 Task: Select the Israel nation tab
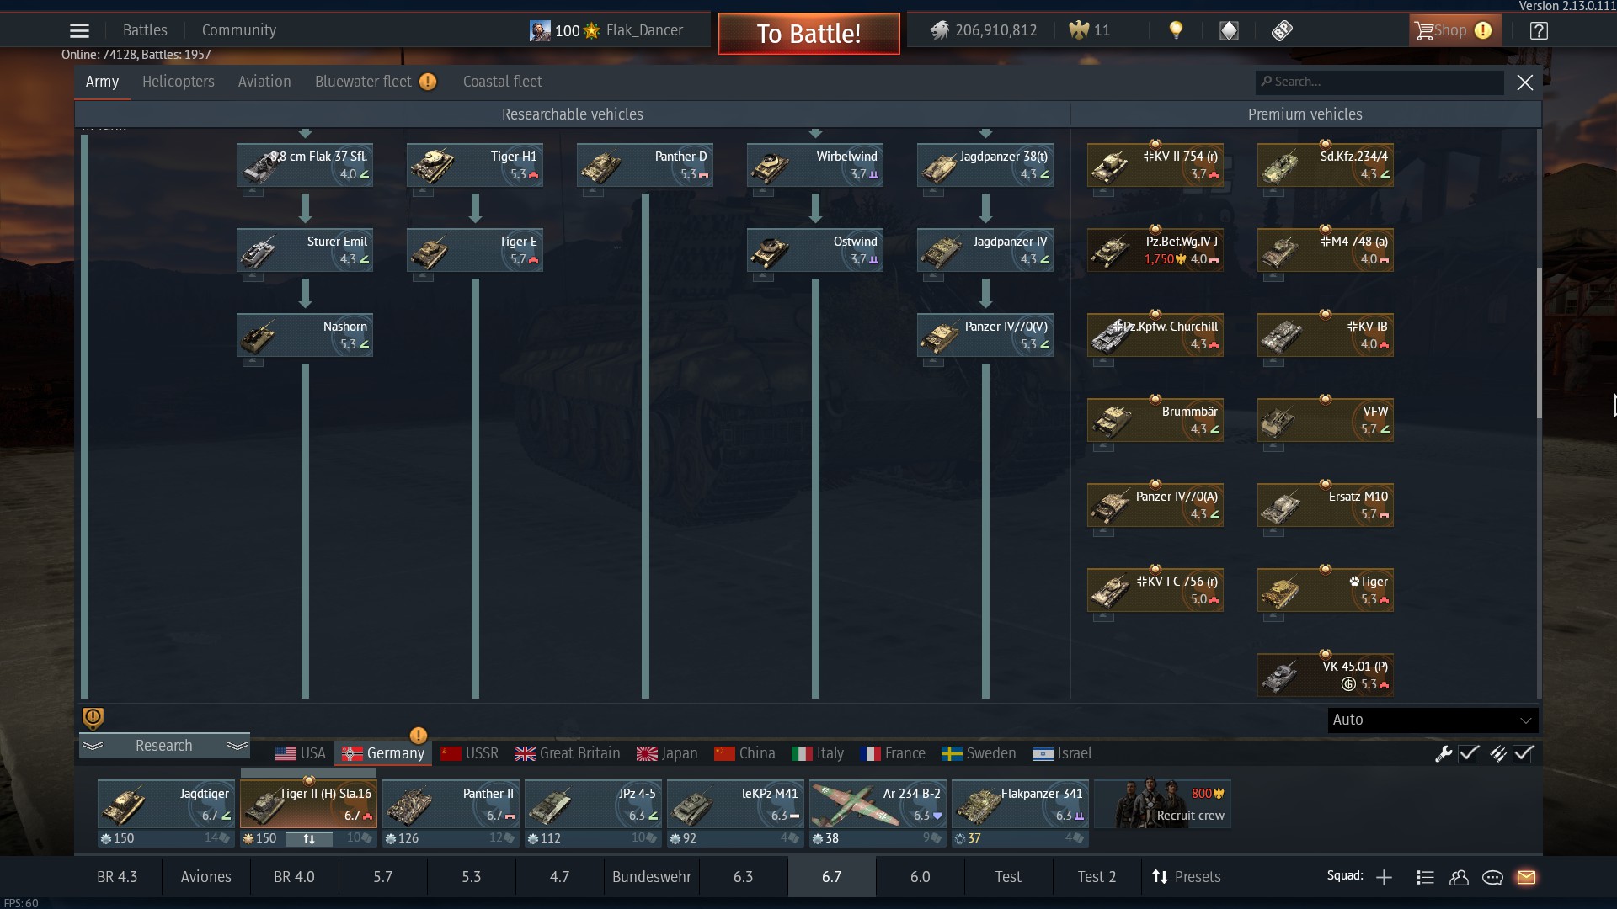point(1062,753)
